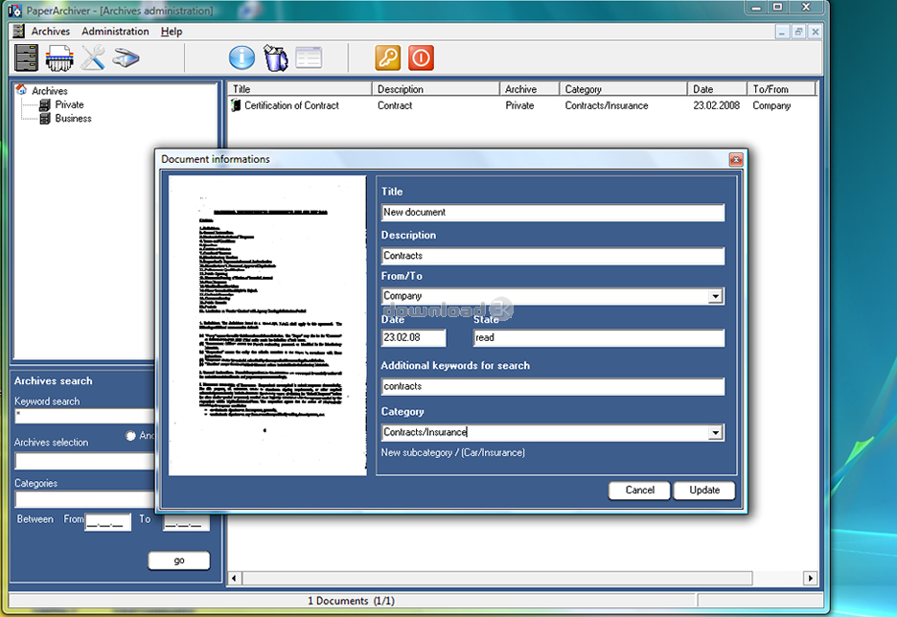Click the recycle bin toolbar icon
Screen dimensions: 897x617
[275, 57]
